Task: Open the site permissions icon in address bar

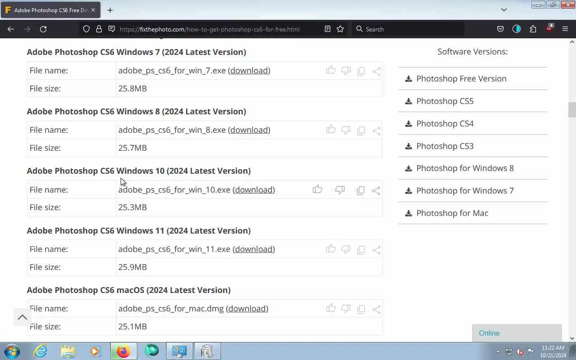Action: coord(112,29)
